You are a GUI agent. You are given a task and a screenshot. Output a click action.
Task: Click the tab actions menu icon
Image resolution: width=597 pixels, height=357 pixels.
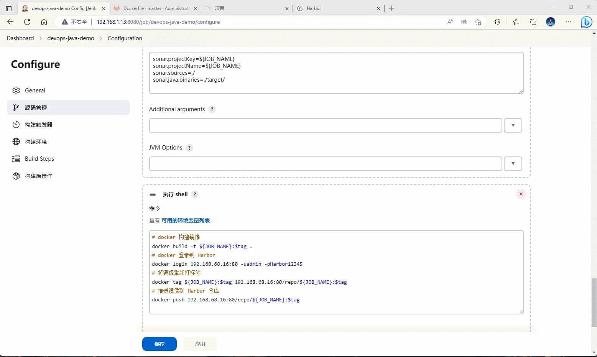coord(9,8)
